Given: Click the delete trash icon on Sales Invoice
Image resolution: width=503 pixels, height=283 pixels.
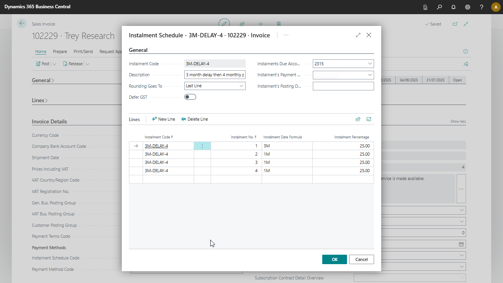Looking at the screenshot, I should click(x=279, y=24).
